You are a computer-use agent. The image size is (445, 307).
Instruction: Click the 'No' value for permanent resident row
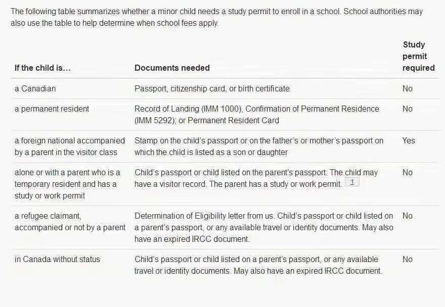(408, 109)
